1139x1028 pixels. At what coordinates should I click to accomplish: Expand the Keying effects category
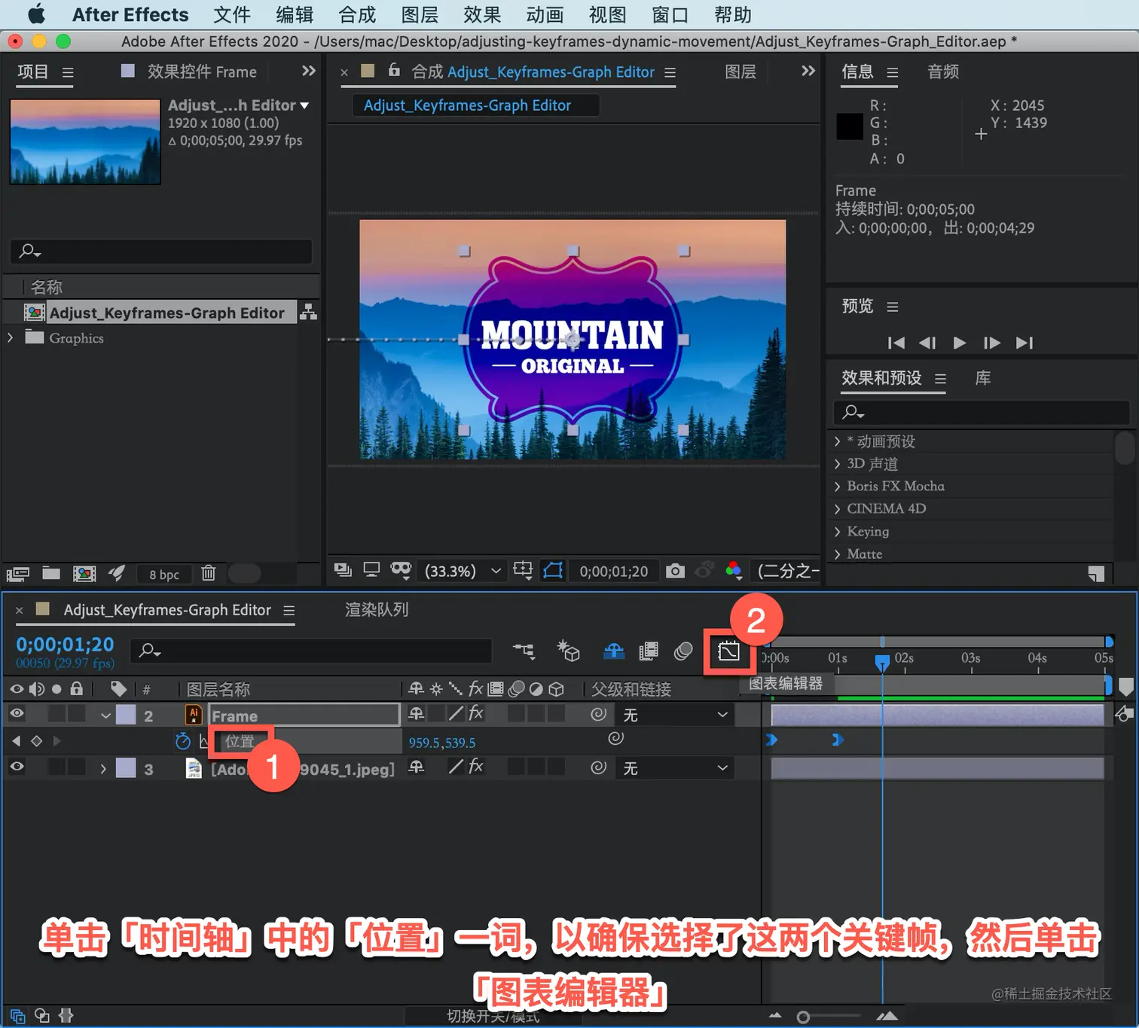pyautogui.click(x=837, y=532)
